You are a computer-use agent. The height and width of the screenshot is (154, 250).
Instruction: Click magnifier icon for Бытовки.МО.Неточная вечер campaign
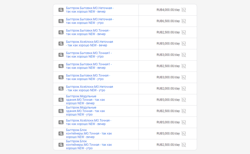(x=61, y=10)
